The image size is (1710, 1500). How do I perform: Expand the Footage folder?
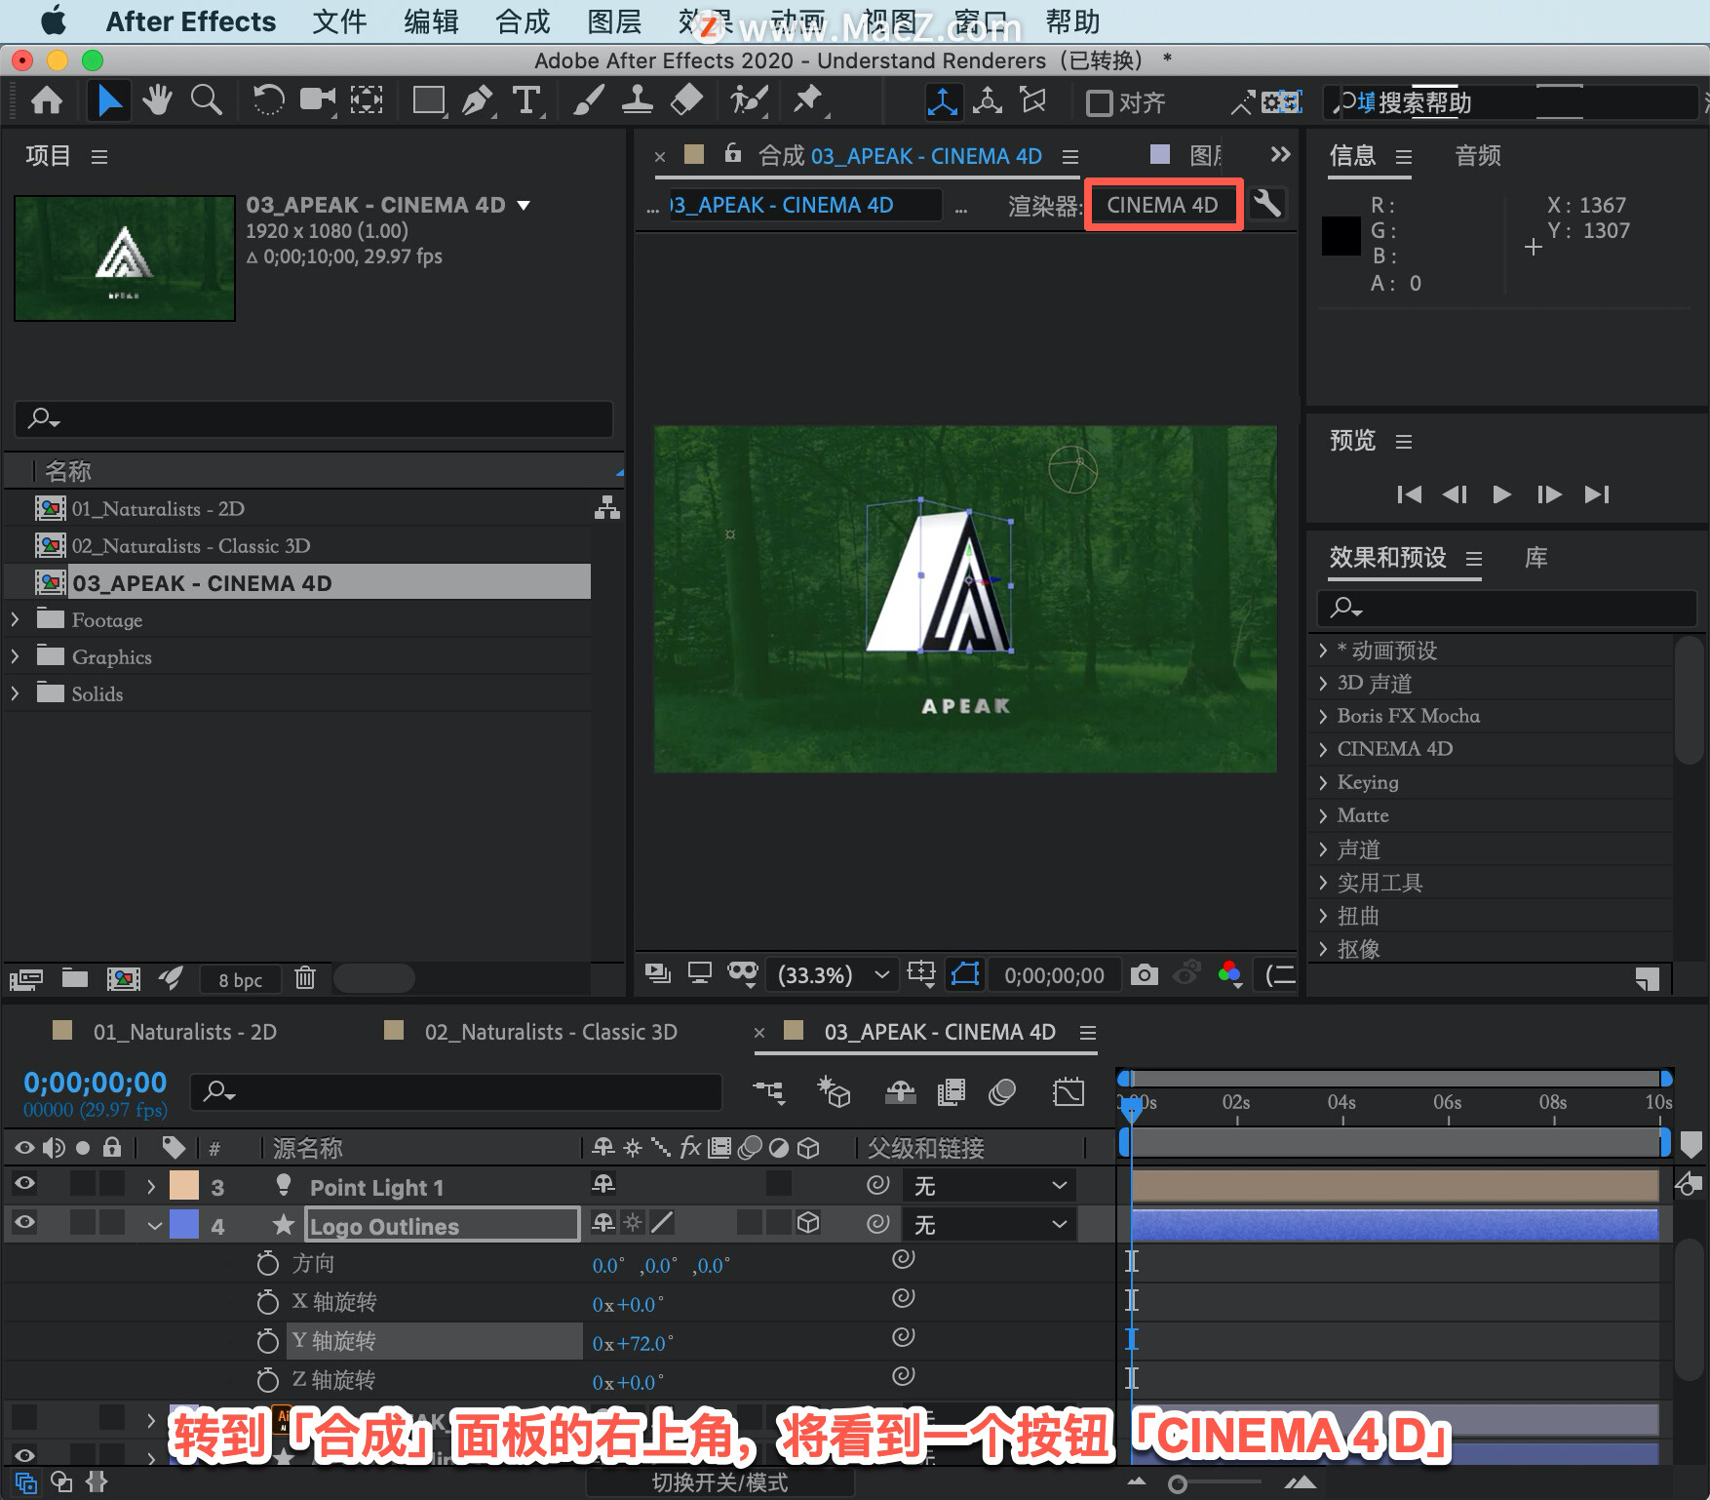pos(16,619)
